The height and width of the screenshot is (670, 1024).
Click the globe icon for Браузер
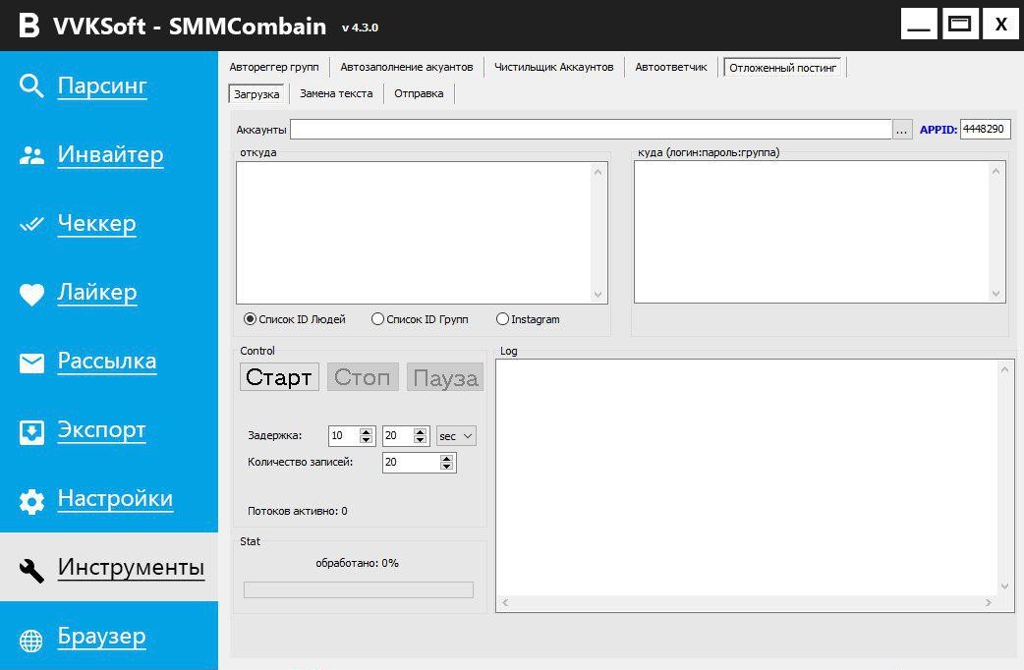[31, 641]
